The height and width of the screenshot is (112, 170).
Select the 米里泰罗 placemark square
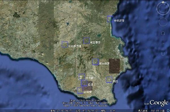pyautogui.click(x=86, y=41)
